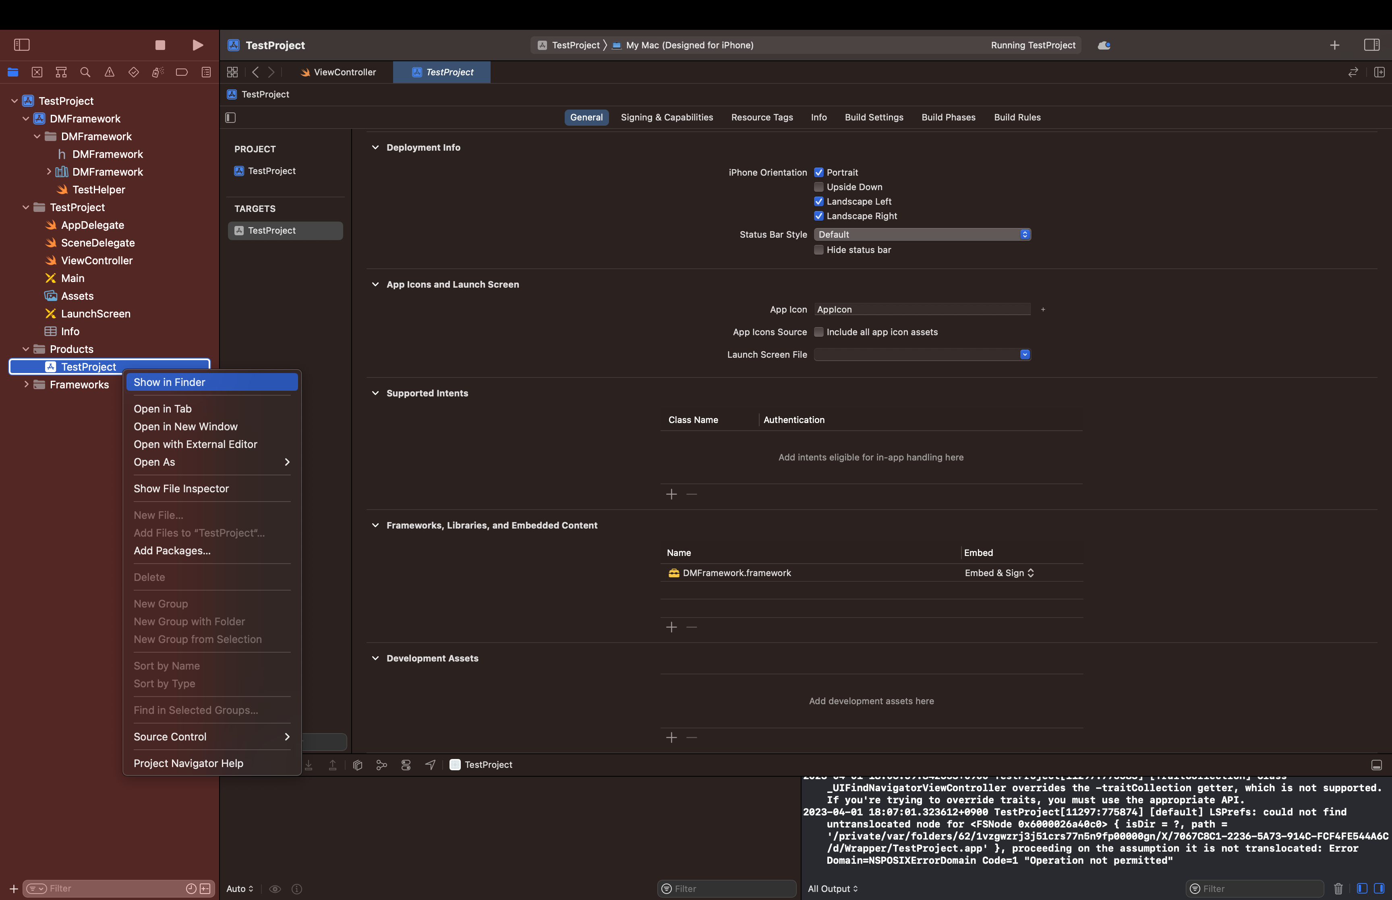The height and width of the screenshot is (900, 1392).
Task: Click Add Packages... in the context menu
Action: click(172, 551)
